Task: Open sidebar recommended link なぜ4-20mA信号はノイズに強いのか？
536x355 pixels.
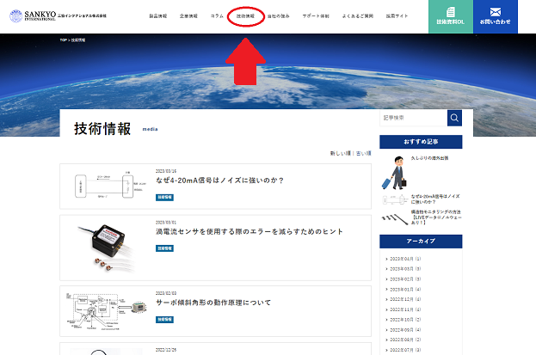Action: coord(435,199)
